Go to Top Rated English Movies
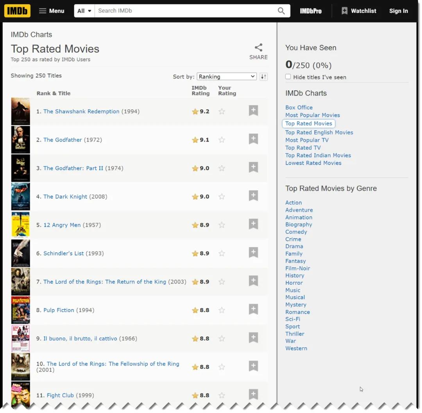The image size is (422, 413). (319, 133)
